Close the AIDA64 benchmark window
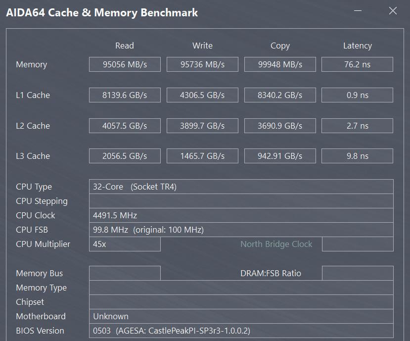The height and width of the screenshot is (341, 410). coord(393,11)
